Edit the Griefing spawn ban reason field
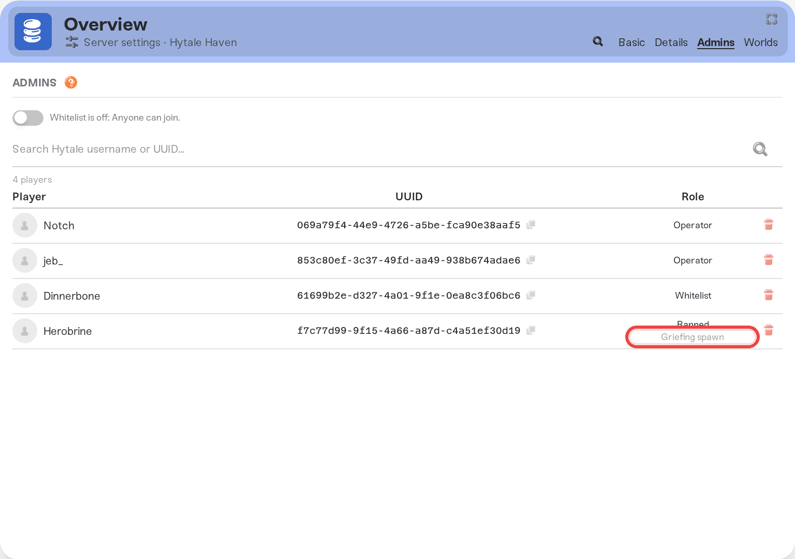 693,337
